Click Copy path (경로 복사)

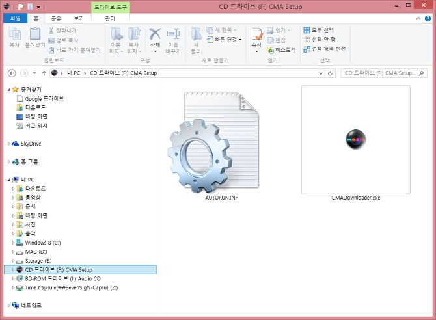point(63,40)
